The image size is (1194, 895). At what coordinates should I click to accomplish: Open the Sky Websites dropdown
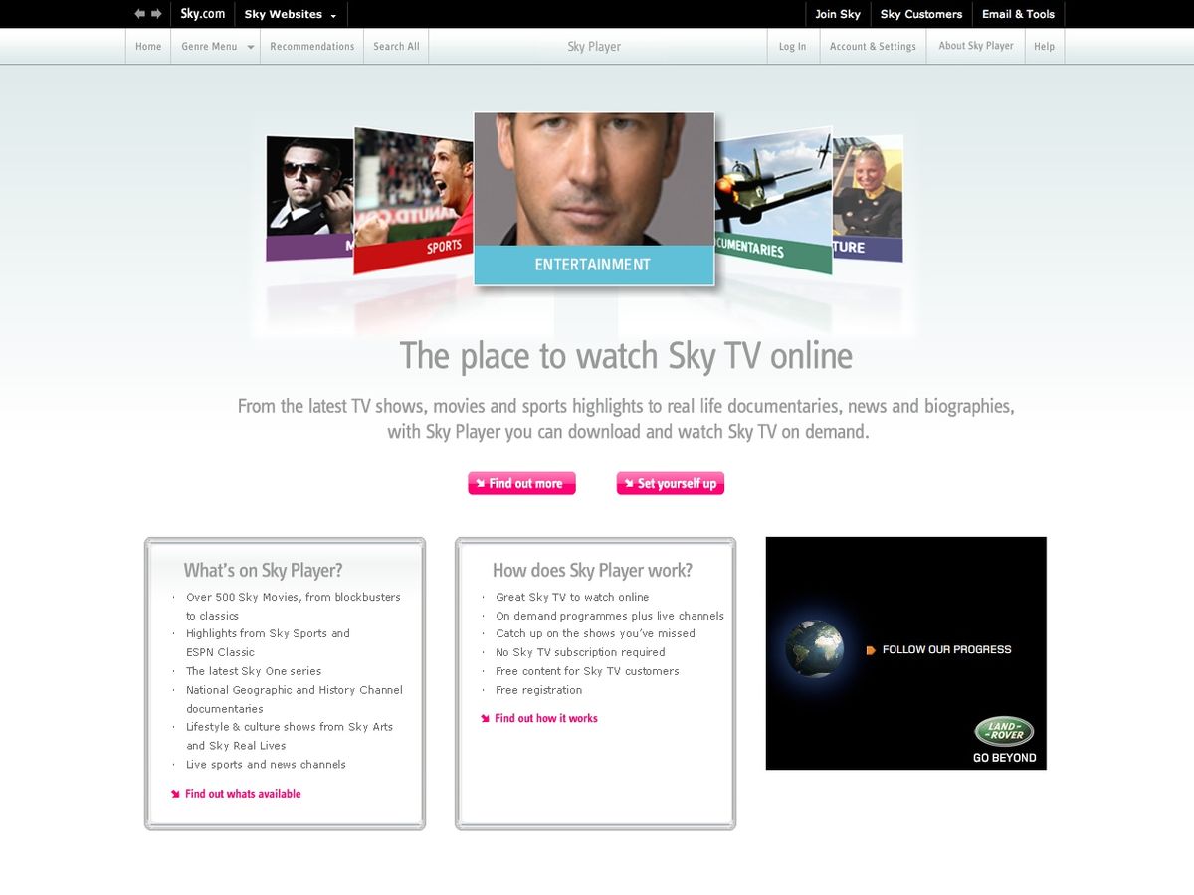click(x=291, y=14)
